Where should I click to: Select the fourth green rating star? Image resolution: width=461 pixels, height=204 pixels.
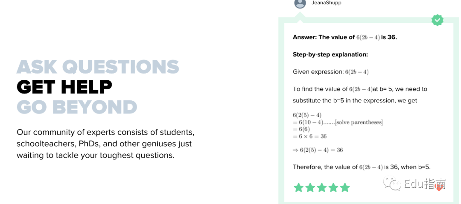[x=333, y=187]
